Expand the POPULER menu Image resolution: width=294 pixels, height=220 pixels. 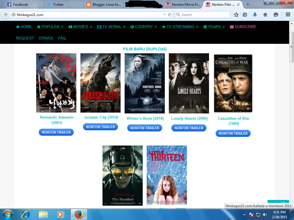(x=50, y=27)
